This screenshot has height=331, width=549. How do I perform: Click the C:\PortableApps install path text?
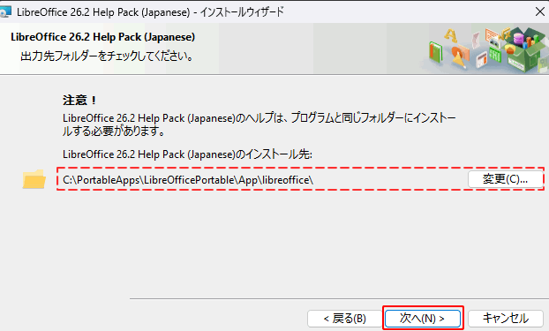(x=188, y=180)
